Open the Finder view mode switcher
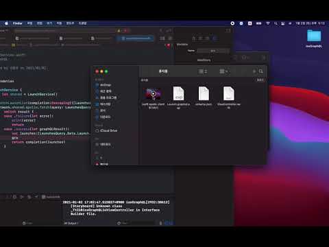 203,71
